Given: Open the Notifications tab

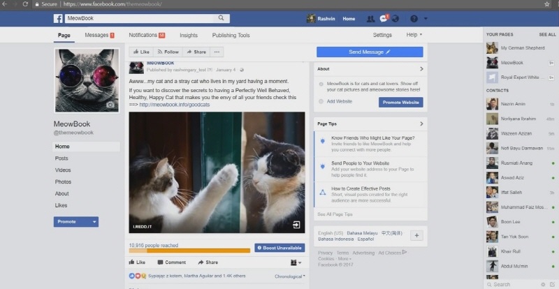Looking at the screenshot, I should (x=147, y=35).
